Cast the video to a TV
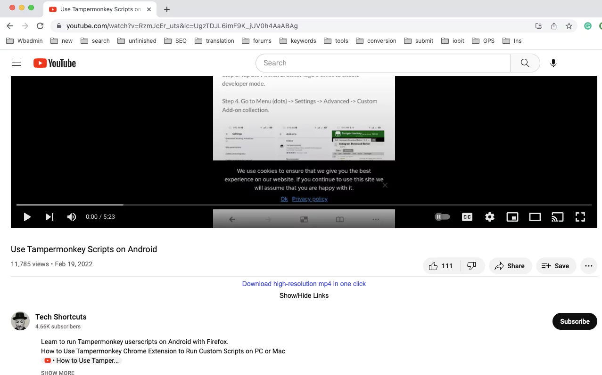This screenshot has width=602, height=375. pos(557,217)
